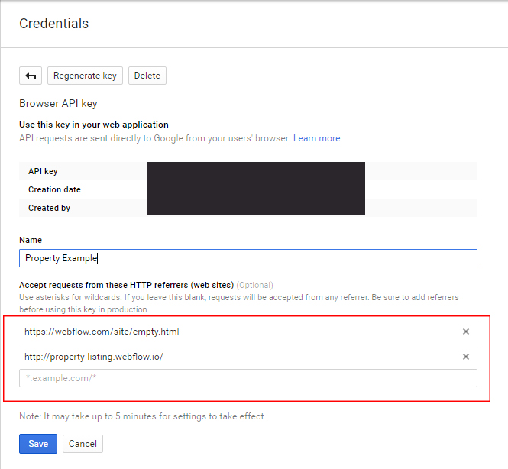
Task: Remove the webflow.com/site/empty.html referrer
Action: pyautogui.click(x=466, y=332)
